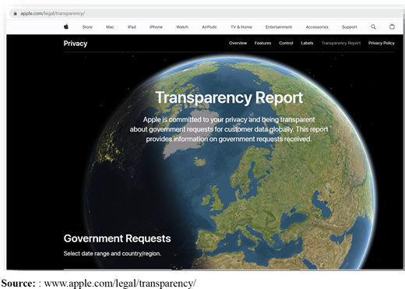Go to iPad in the navigation bar
405x289 pixels.
tap(132, 27)
